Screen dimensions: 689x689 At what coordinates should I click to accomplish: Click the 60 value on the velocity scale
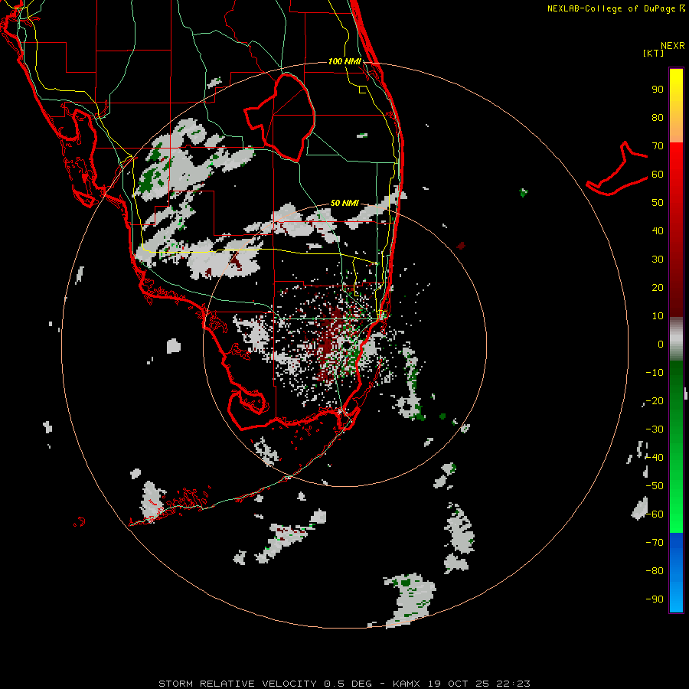(658, 175)
